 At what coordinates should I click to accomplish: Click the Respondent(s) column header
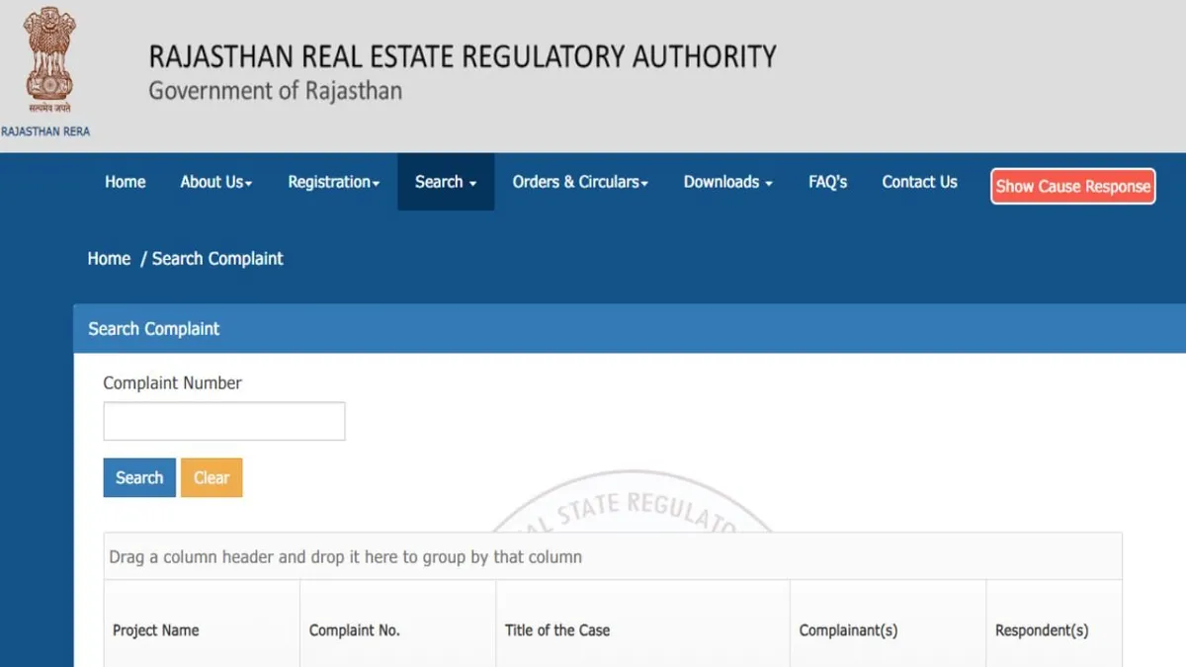pyautogui.click(x=1041, y=629)
